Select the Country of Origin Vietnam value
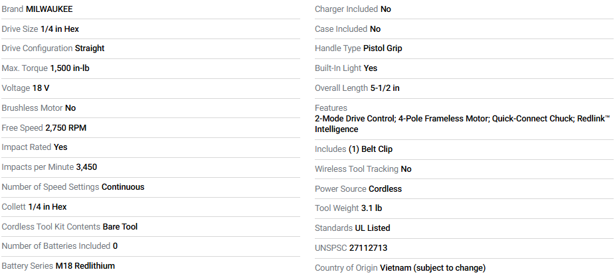 click(432, 268)
